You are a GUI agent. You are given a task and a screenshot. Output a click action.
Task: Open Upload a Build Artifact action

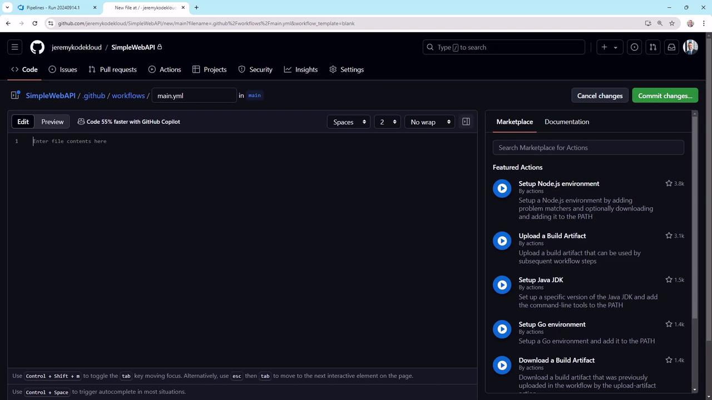click(552, 236)
